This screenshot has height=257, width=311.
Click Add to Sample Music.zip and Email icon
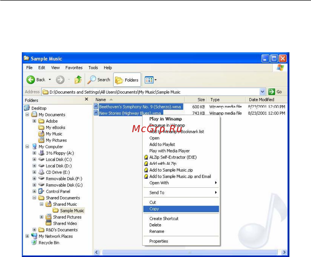146,176
